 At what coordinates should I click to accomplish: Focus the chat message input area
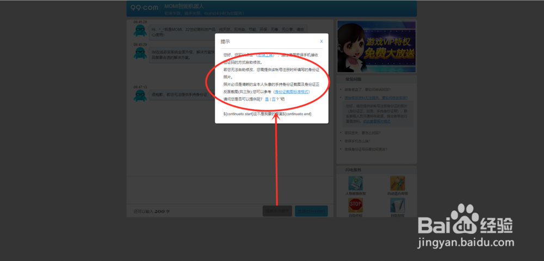coord(230,190)
